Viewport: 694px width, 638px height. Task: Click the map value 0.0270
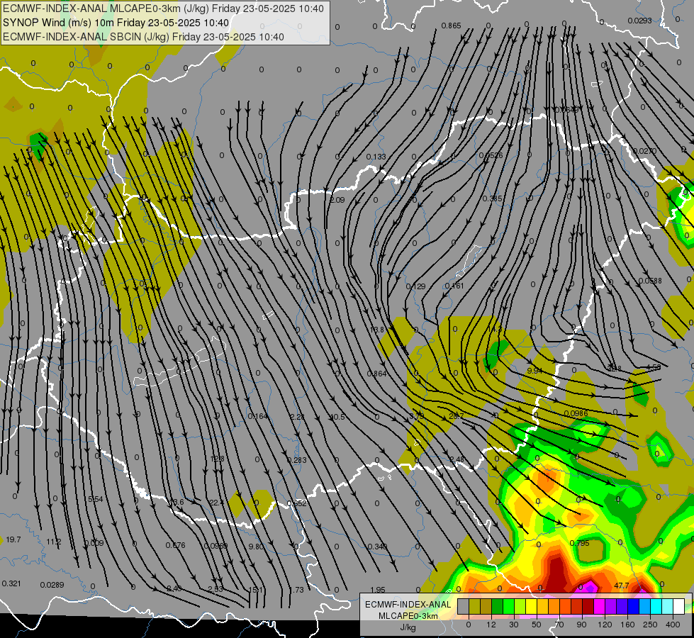(x=644, y=151)
